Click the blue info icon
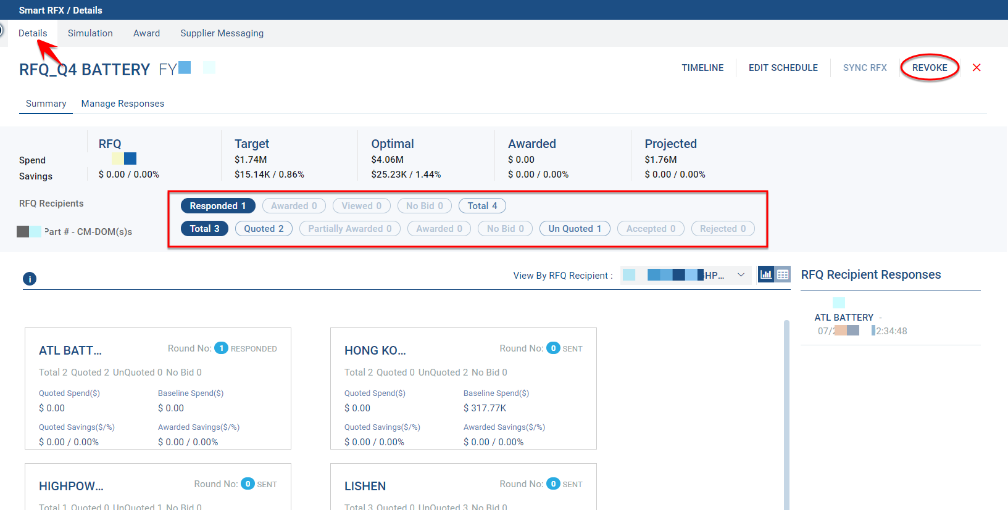 (30, 279)
